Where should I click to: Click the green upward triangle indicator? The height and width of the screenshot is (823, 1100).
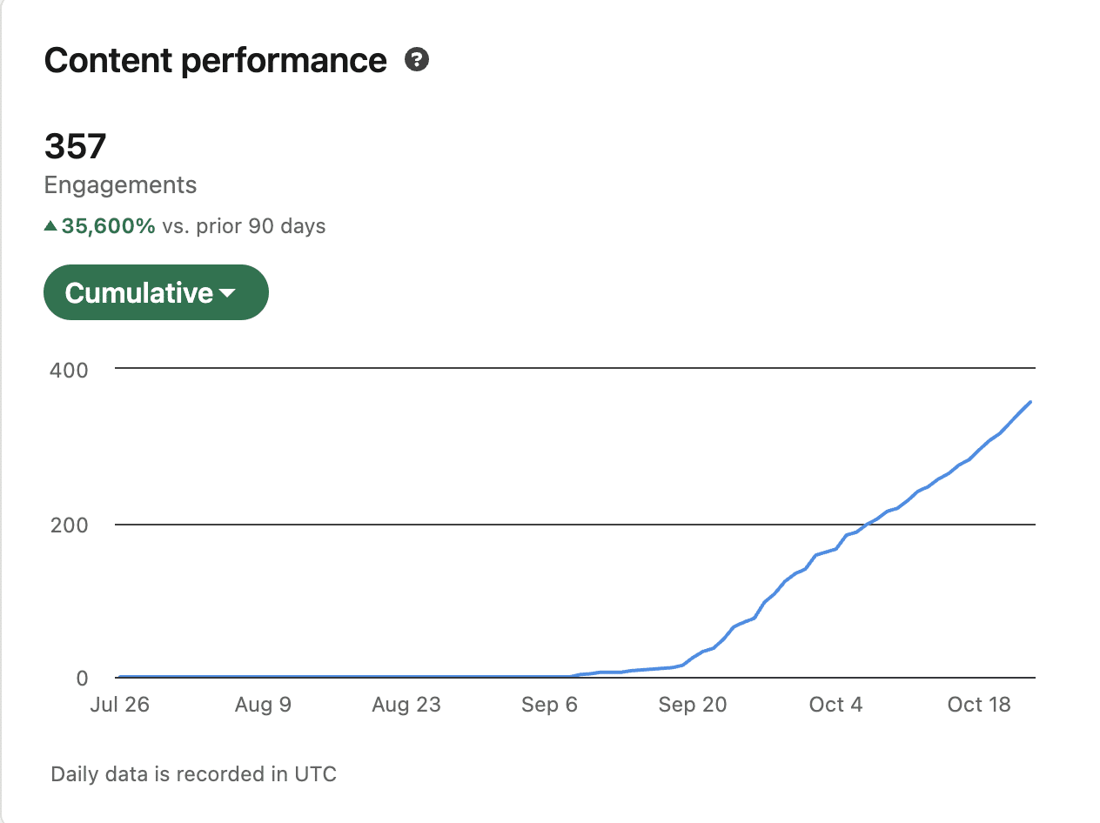50,226
